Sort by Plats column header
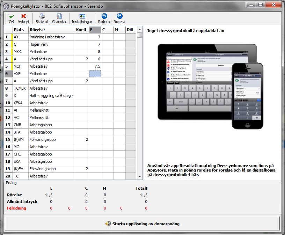The width and height of the screenshot is (285, 235). [21, 30]
